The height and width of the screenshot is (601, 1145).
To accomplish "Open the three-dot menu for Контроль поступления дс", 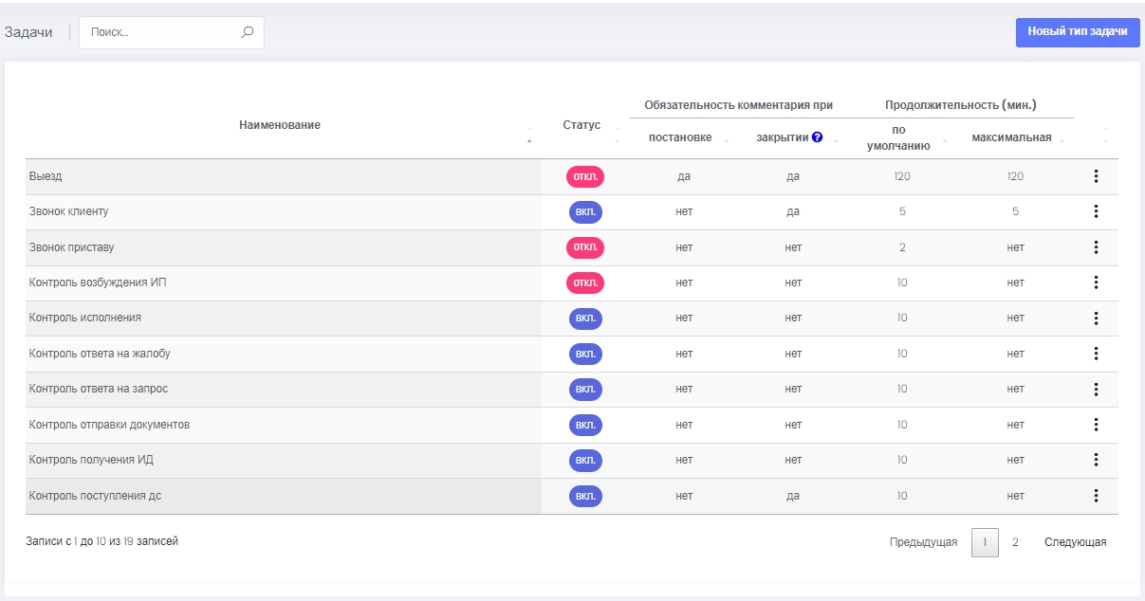I will 1096,496.
